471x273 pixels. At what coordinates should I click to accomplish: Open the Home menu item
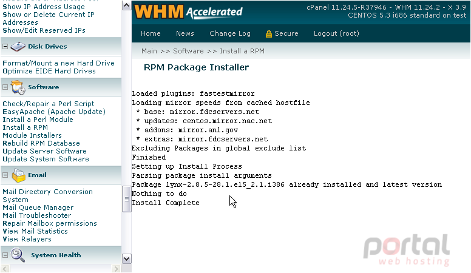tap(151, 33)
